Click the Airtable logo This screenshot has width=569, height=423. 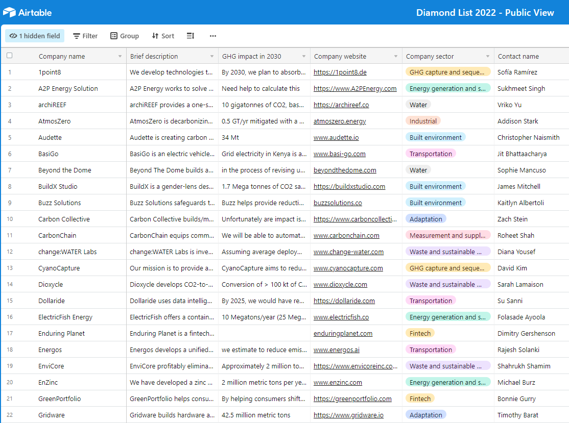[x=27, y=12]
